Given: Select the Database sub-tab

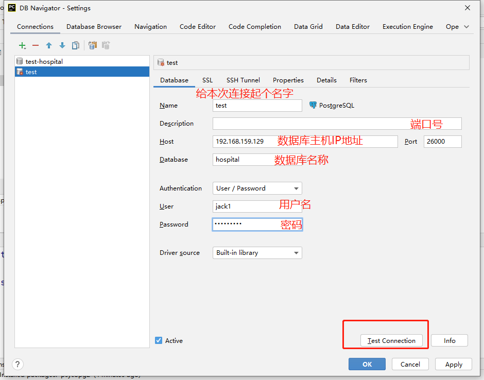Looking at the screenshot, I should click(174, 80).
